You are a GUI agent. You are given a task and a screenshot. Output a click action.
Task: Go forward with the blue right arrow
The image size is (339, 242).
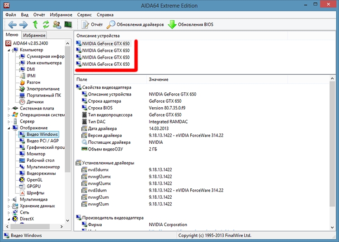(24, 25)
